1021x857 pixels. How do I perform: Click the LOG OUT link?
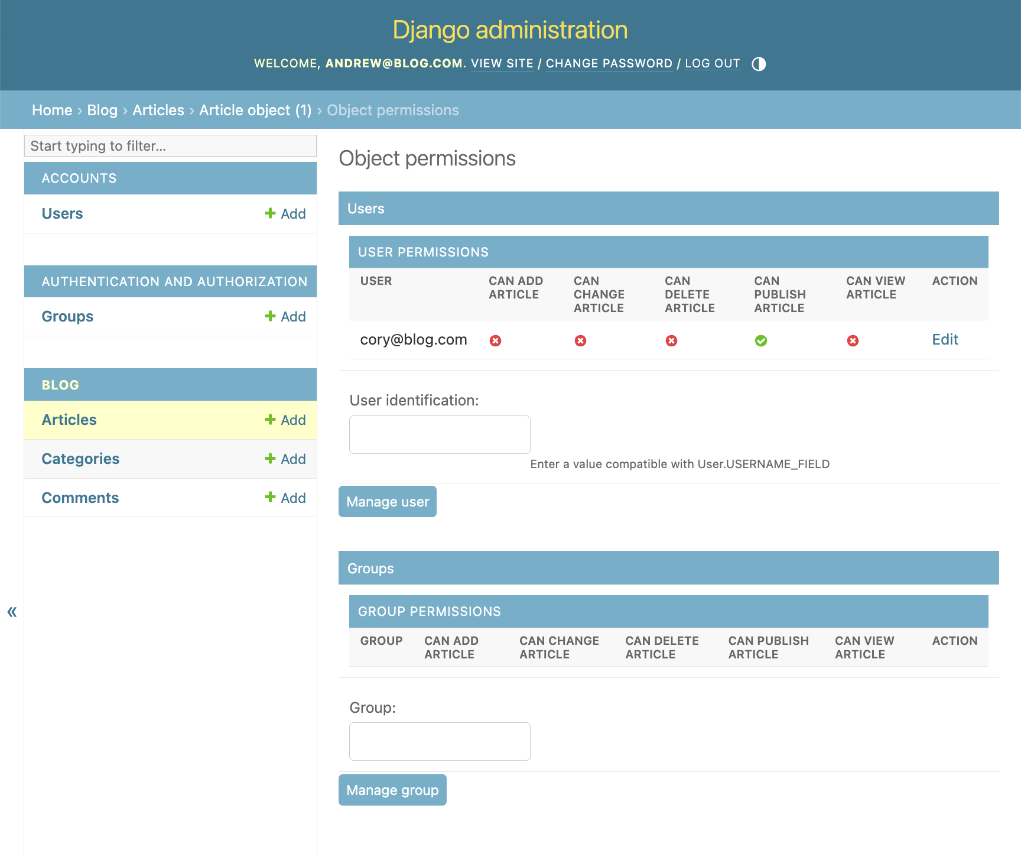point(713,63)
